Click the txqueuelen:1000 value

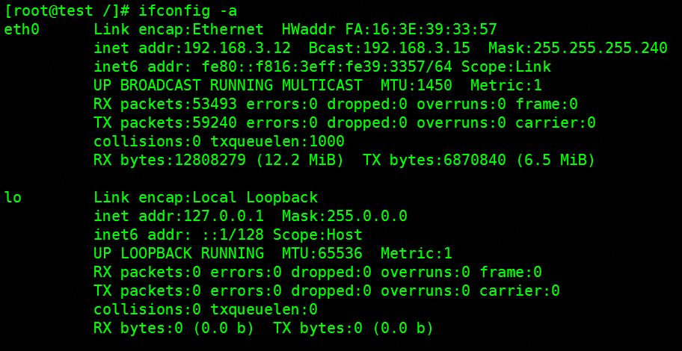[x=277, y=142]
